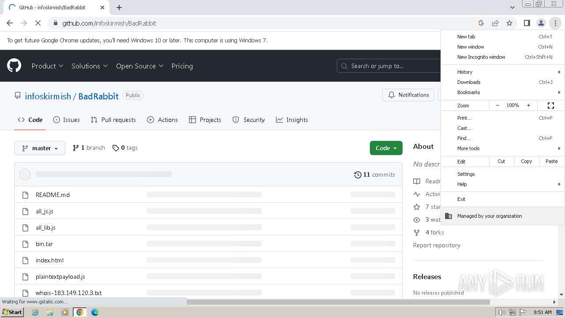Expand the Open Source dropdown

140,66
